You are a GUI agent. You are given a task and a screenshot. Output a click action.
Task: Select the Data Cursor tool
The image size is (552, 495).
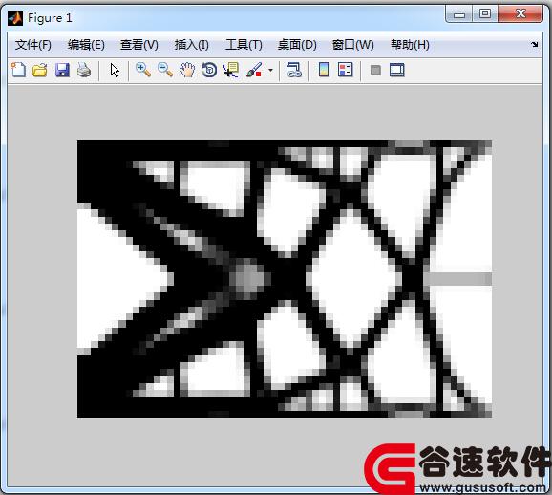coord(231,70)
